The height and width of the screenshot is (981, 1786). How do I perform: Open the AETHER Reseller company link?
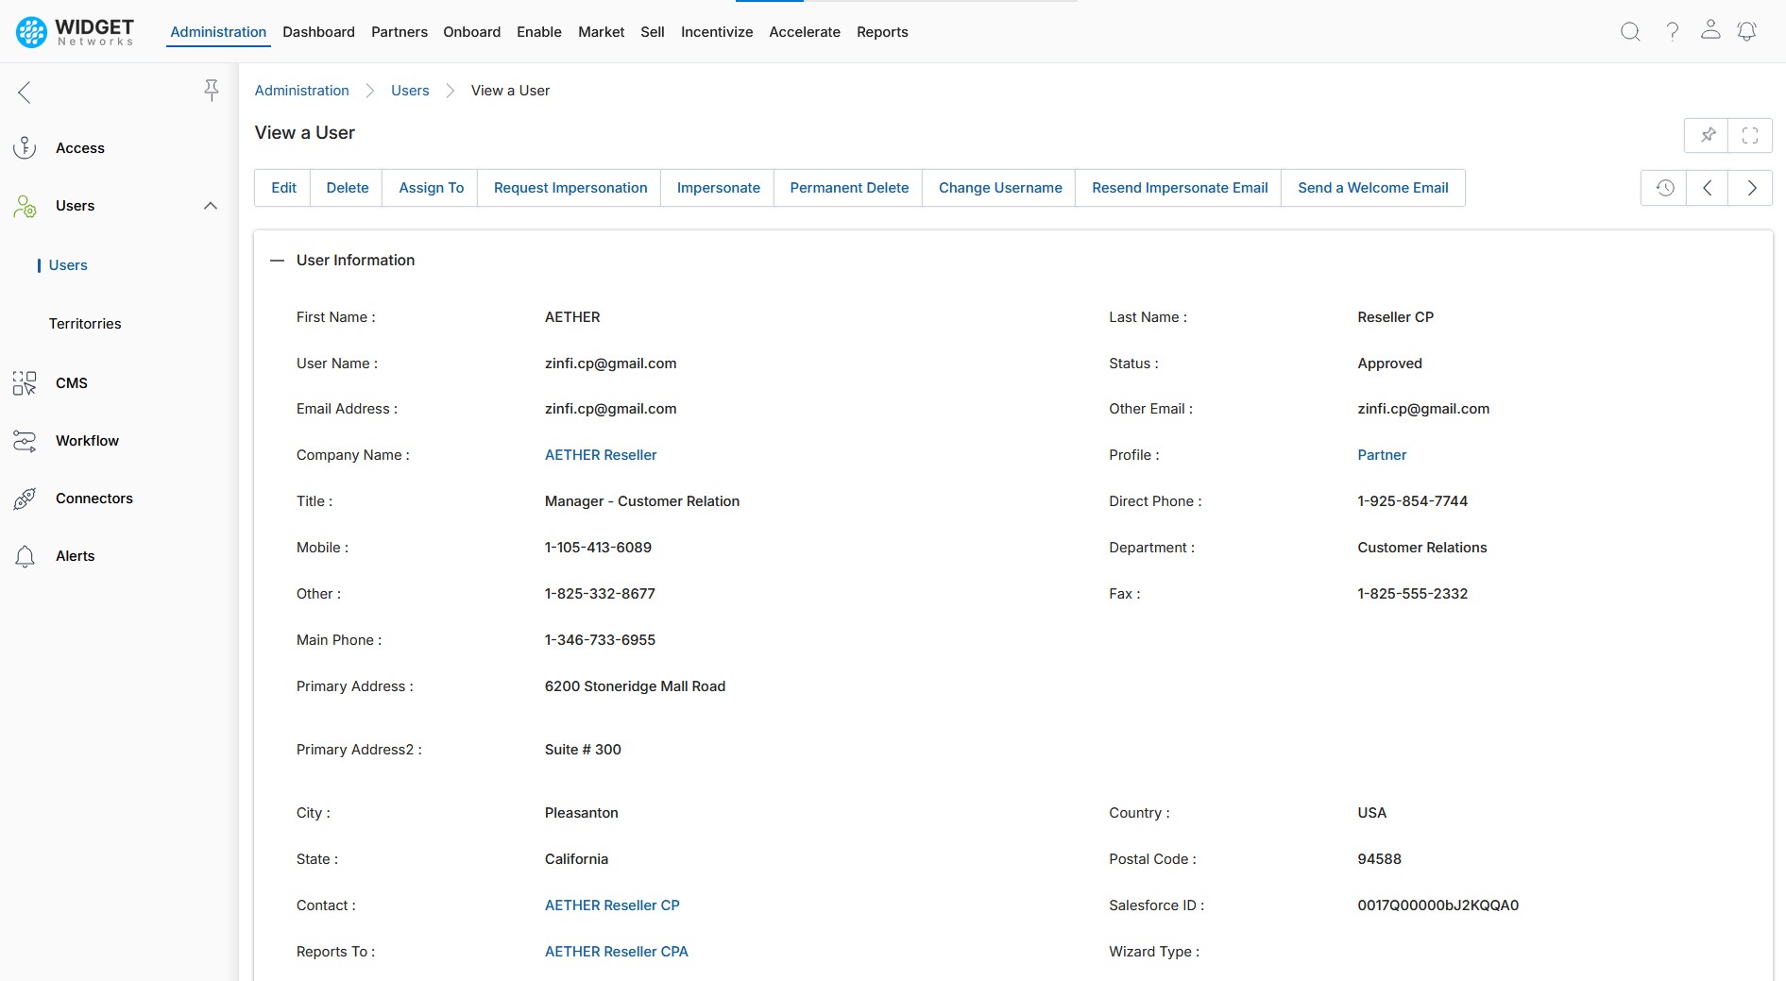pyautogui.click(x=601, y=455)
